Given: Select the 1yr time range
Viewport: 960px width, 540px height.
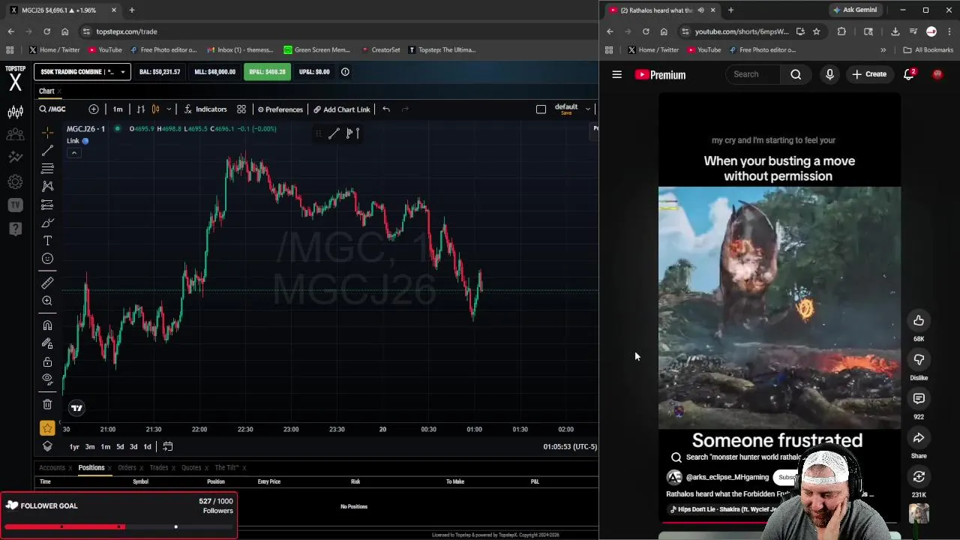Looking at the screenshot, I should point(74,447).
